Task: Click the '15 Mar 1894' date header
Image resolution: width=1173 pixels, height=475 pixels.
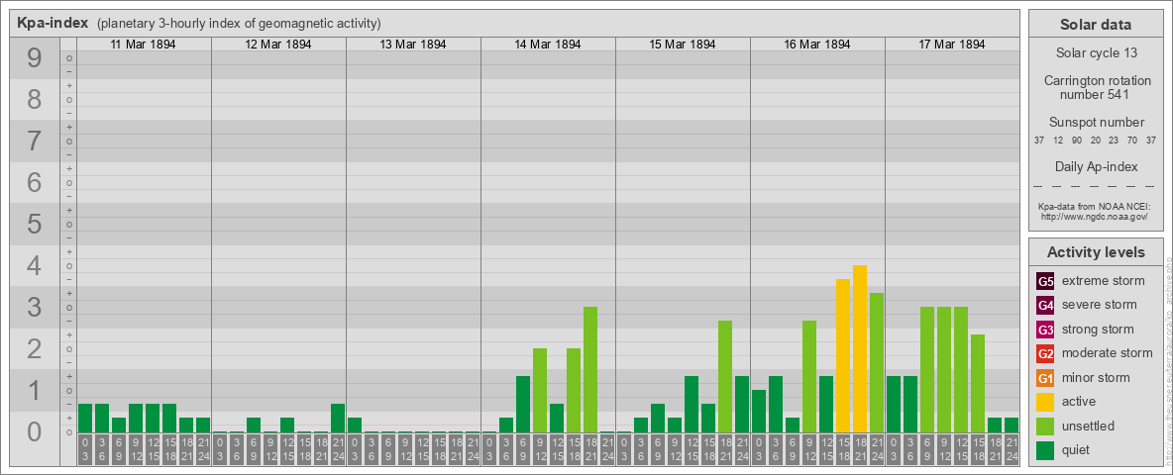Action: point(683,45)
